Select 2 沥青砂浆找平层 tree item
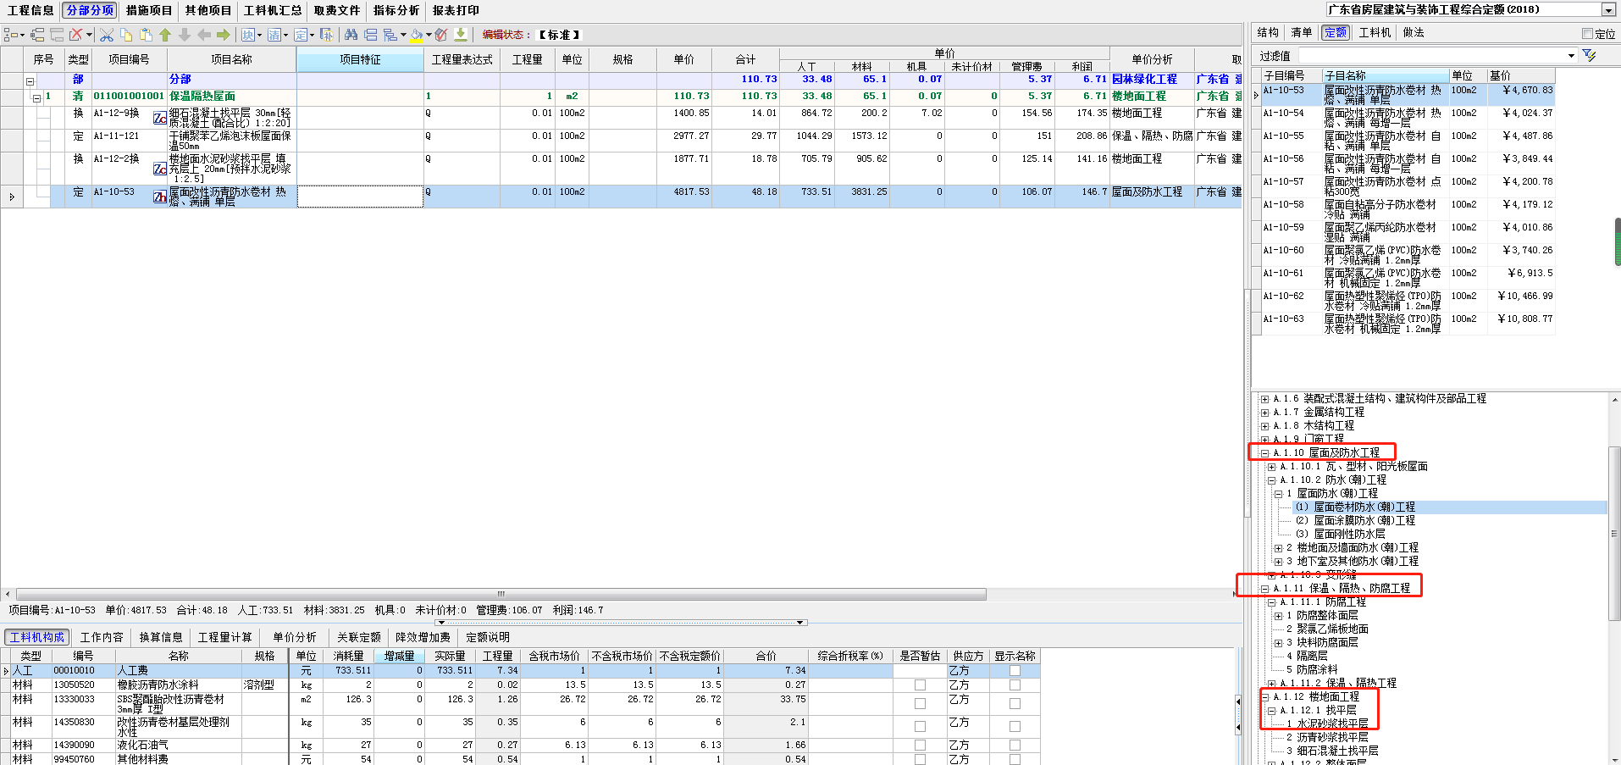 tap(1327, 738)
